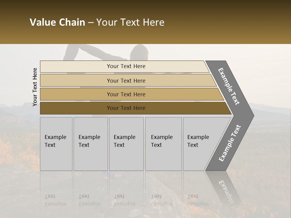The image size is (291, 218).
Task: Click the middle gray "Example Text" box
Action: (126, 144)
